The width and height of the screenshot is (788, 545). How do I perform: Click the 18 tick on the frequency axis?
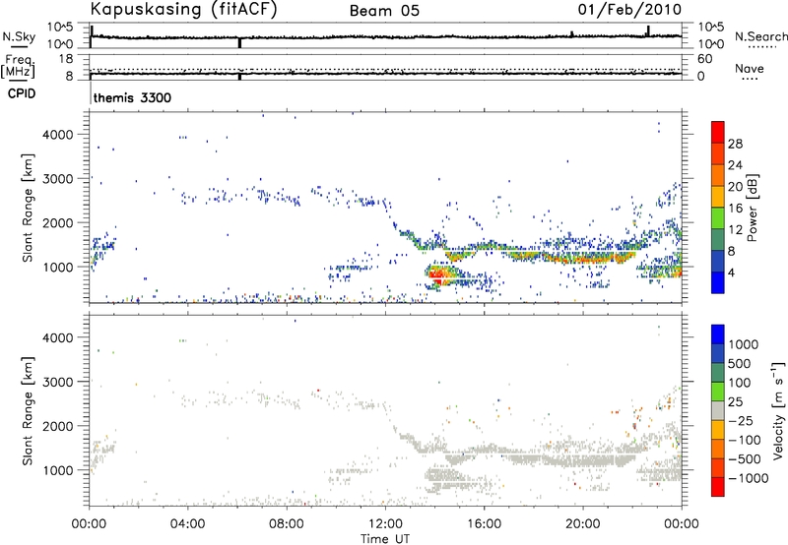click(x=65, y=59)
